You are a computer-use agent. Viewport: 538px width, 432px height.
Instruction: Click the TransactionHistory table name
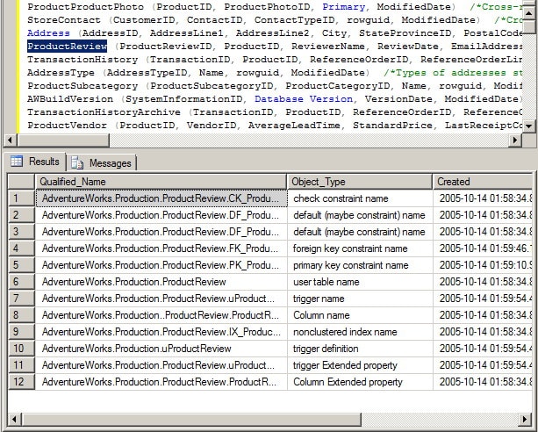click(x=82, y=60)
